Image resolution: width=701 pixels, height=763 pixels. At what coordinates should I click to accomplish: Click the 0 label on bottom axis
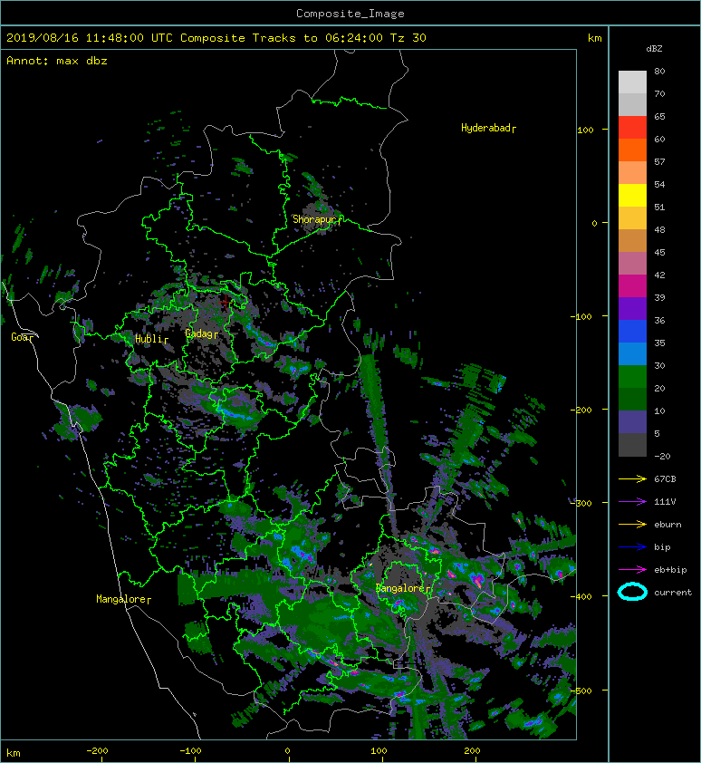click(287, 751)
